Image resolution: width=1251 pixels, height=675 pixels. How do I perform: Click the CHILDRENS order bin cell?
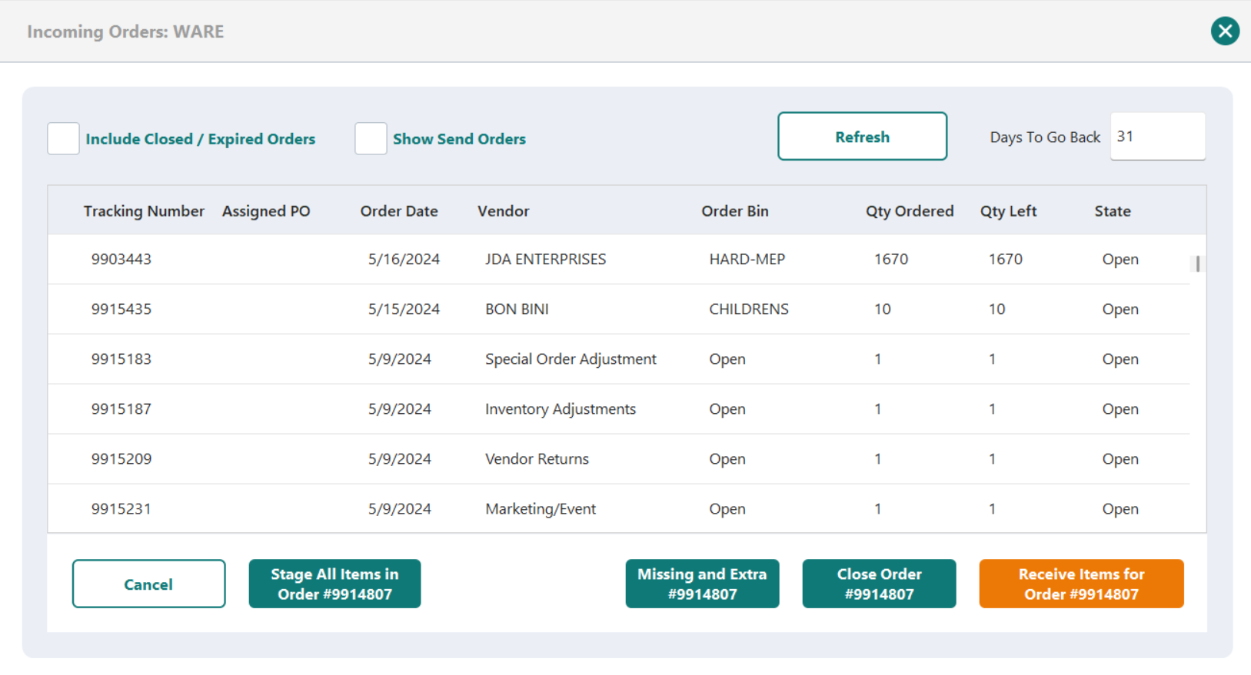coord(749,309)
